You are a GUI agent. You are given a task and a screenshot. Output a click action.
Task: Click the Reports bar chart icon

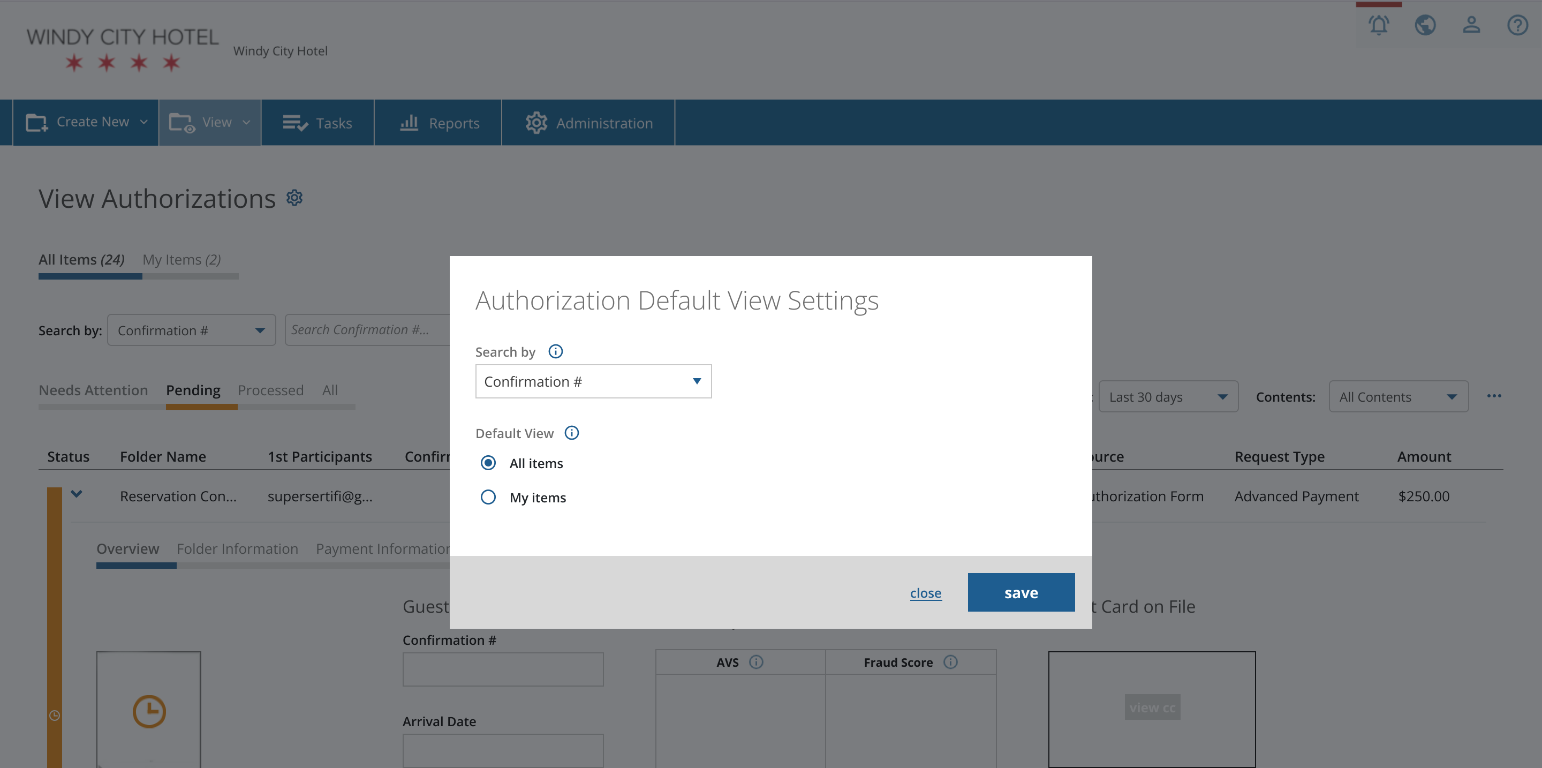pos(409,123)
